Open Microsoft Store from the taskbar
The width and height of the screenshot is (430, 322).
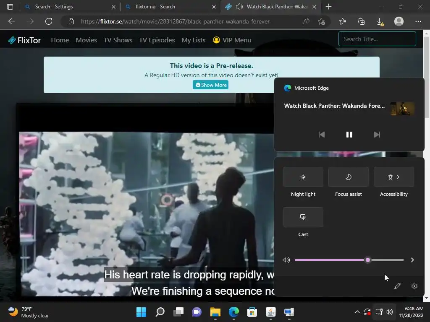(x=252, y=312)
